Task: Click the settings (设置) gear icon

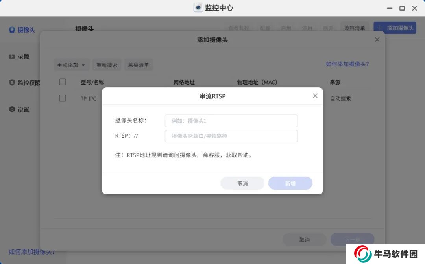Action: (12, 109)
